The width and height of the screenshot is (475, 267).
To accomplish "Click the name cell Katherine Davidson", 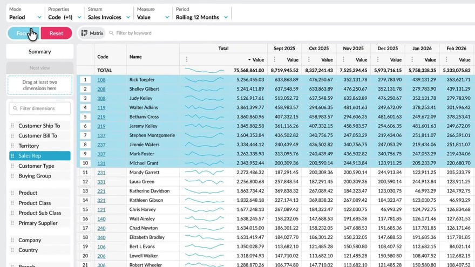I will [x=150, y=191].
